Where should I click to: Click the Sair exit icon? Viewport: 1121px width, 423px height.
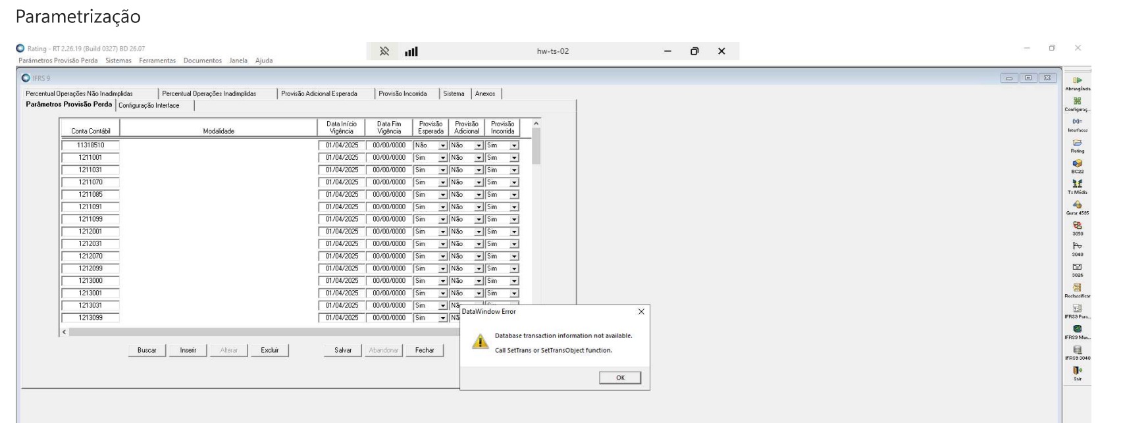1077,370
